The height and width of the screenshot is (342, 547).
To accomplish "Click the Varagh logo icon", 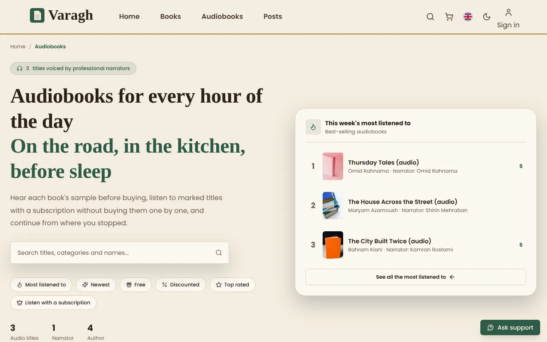I will pyautogui.click(x=37, y=16).
